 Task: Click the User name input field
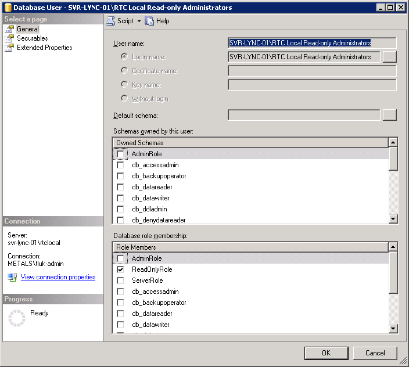tap(312, 43)
